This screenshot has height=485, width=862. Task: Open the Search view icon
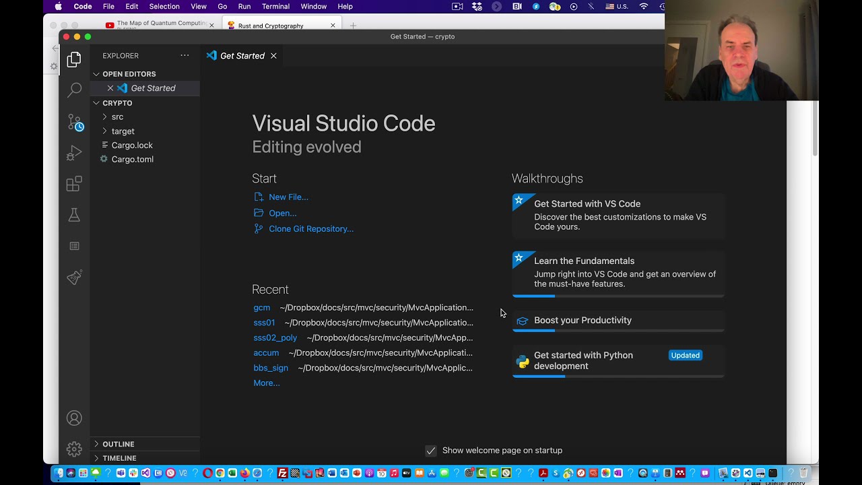[x=74, y=90]
